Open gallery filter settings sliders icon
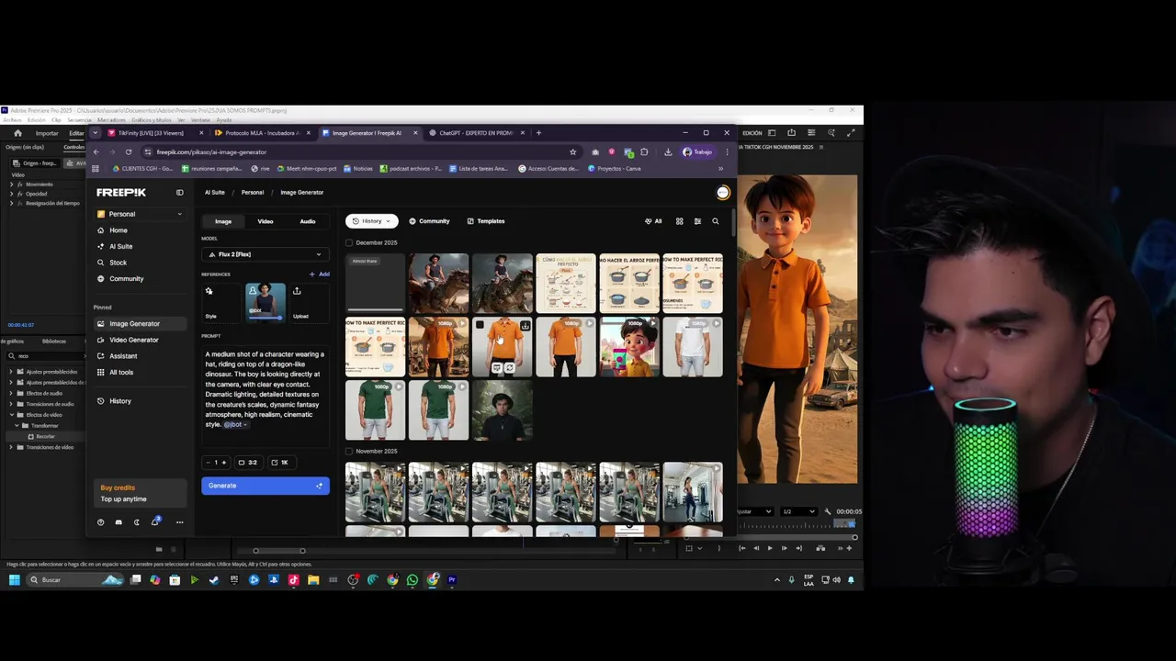This screenshot has height=661, width=1176. 697,221
